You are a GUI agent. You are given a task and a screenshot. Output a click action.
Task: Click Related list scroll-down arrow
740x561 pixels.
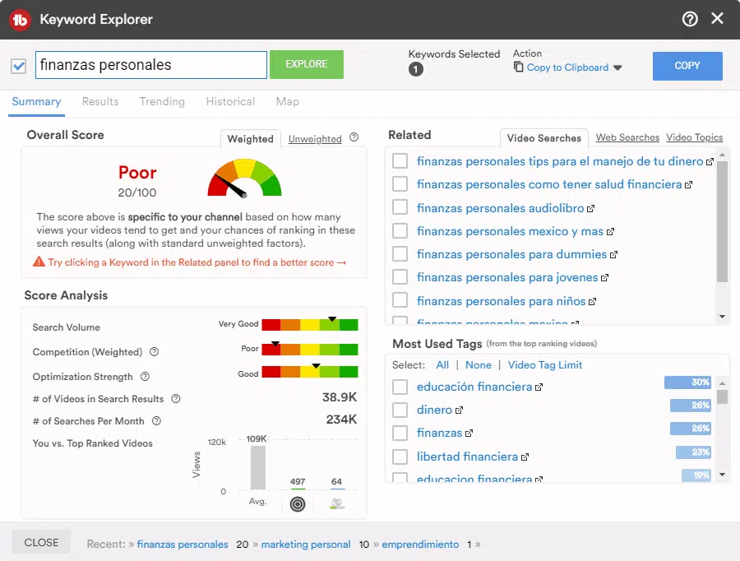[722, 317]
